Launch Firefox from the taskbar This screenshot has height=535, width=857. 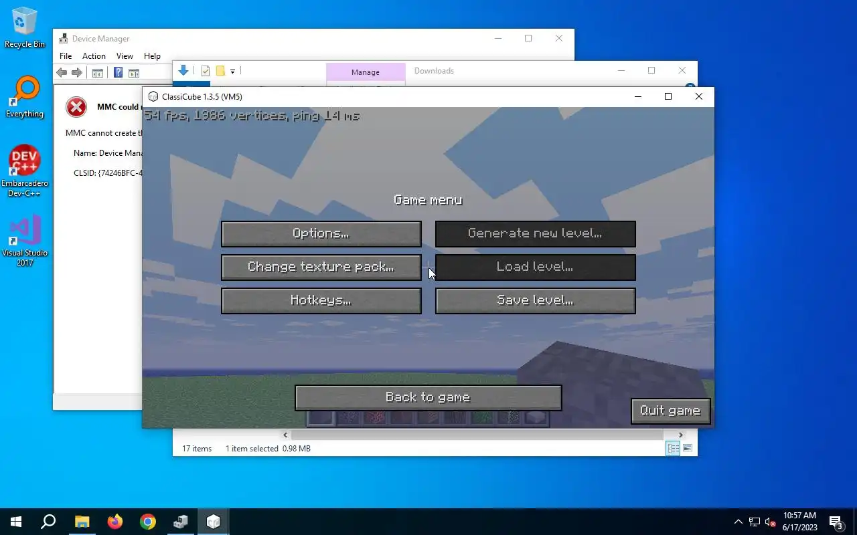[x=114, y=522]
